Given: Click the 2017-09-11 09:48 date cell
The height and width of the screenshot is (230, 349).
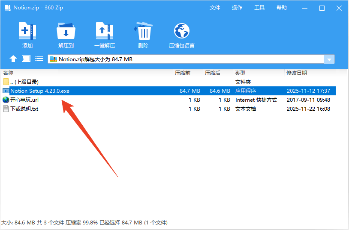Looking at the screenshot, I should click(308, 100).
